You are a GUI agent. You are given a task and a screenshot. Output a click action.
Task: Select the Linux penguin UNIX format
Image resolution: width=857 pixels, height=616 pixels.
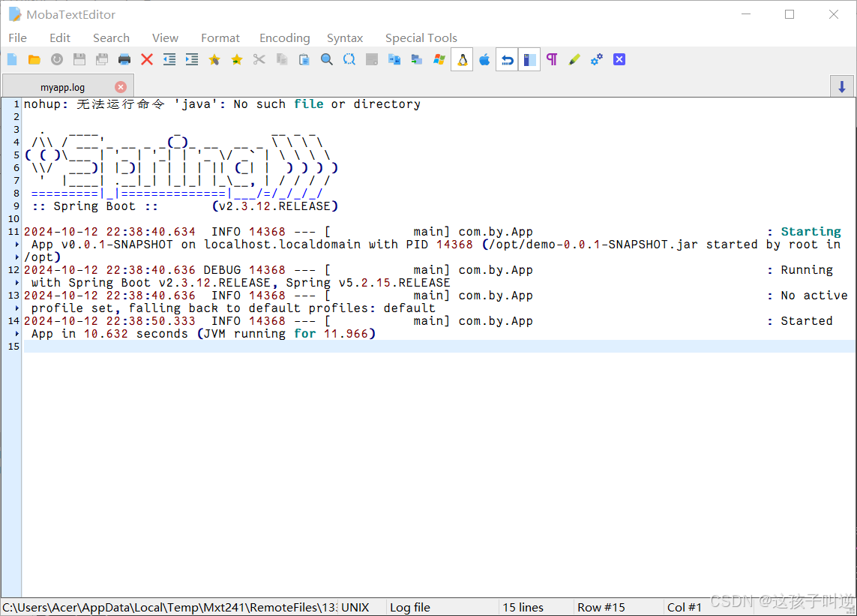click(x=462, y=59)
